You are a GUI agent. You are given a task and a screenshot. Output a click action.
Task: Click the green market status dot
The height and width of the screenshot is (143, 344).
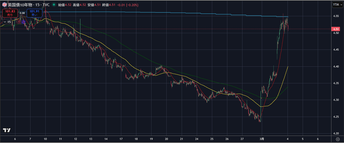click(54, 5)
